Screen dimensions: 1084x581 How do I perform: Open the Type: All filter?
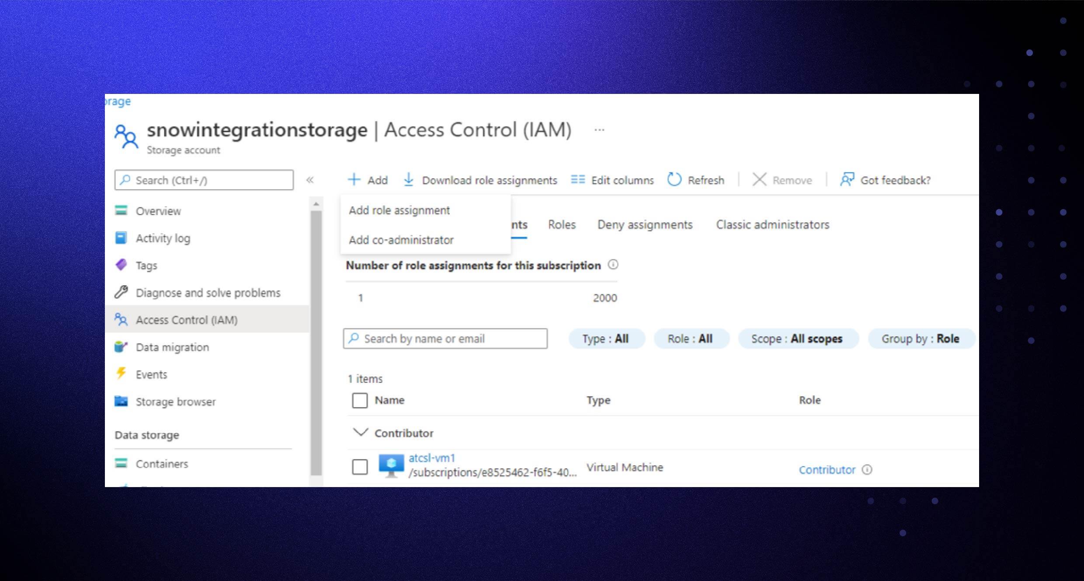coord(606,338)
